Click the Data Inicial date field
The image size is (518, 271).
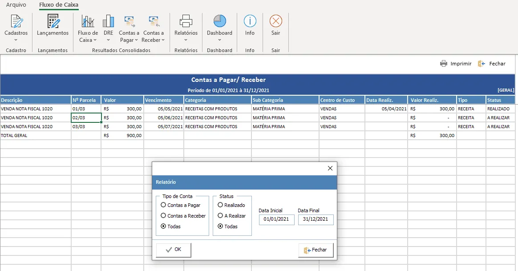(276, 219)
